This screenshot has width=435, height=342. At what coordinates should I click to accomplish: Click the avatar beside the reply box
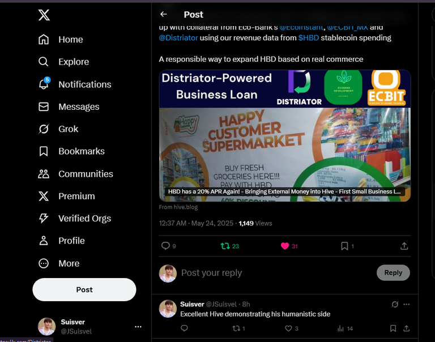[x=168, y=273]
